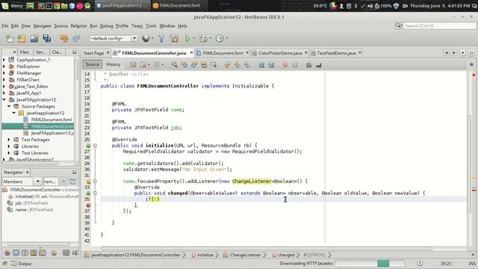
Task: Expand the Test Packages node
Action: [x=9, y=140]
